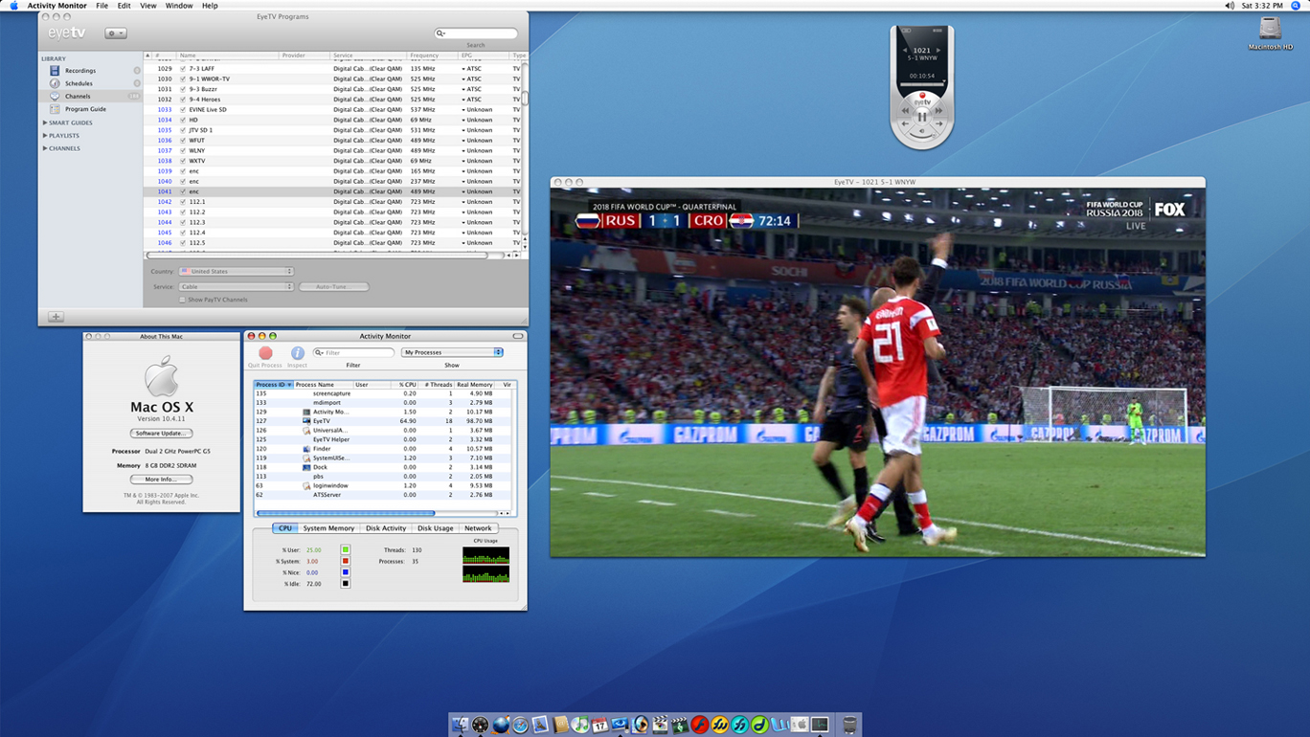
Task: Open the View menu
Action: coord(147,6)
